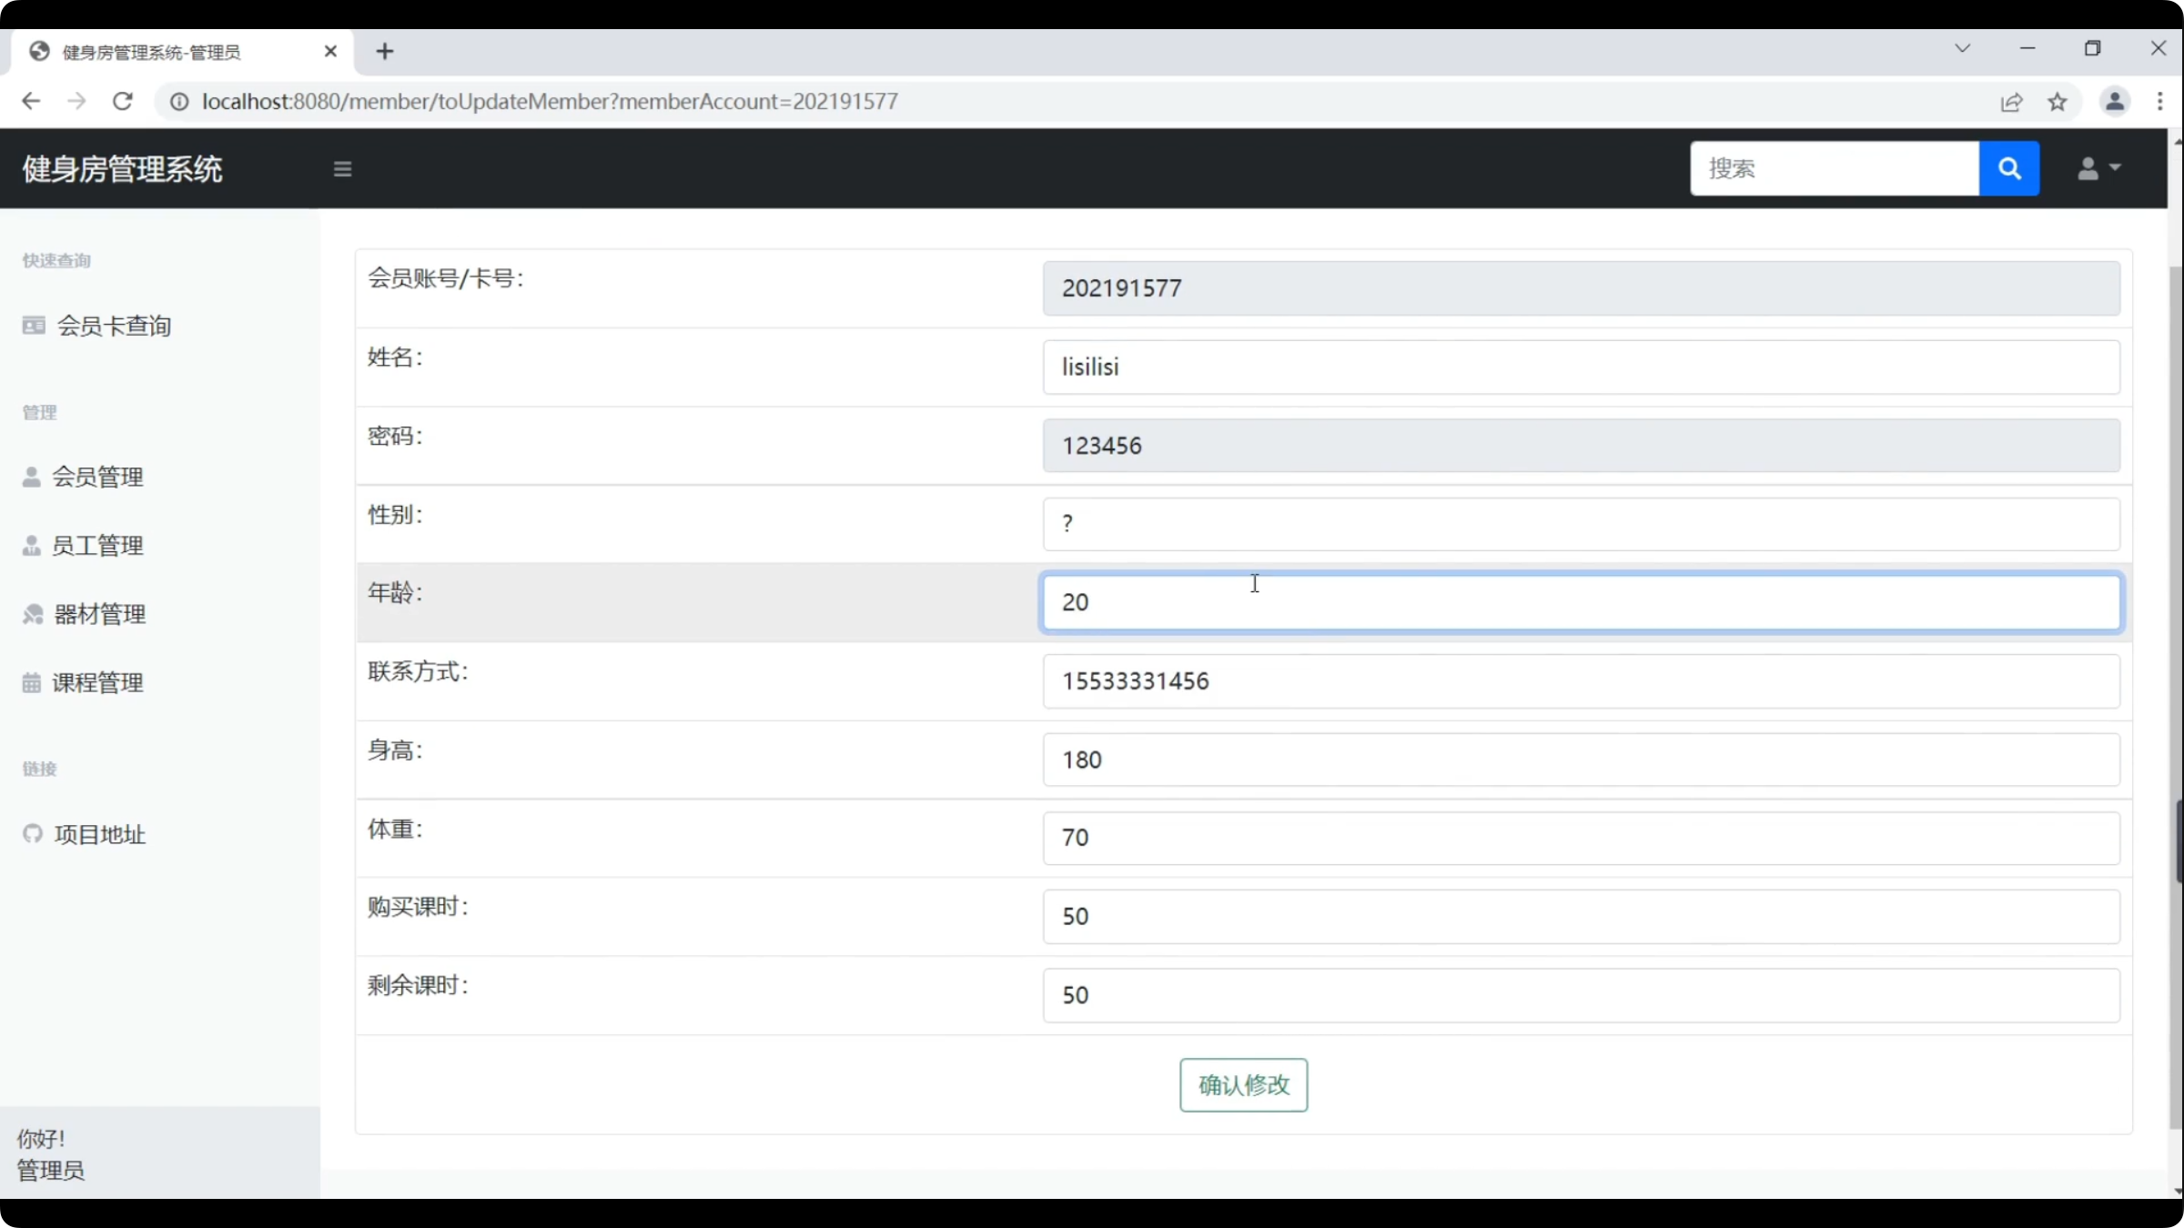
Task: Open Chrome three-dot menu
Action: 2159,102
